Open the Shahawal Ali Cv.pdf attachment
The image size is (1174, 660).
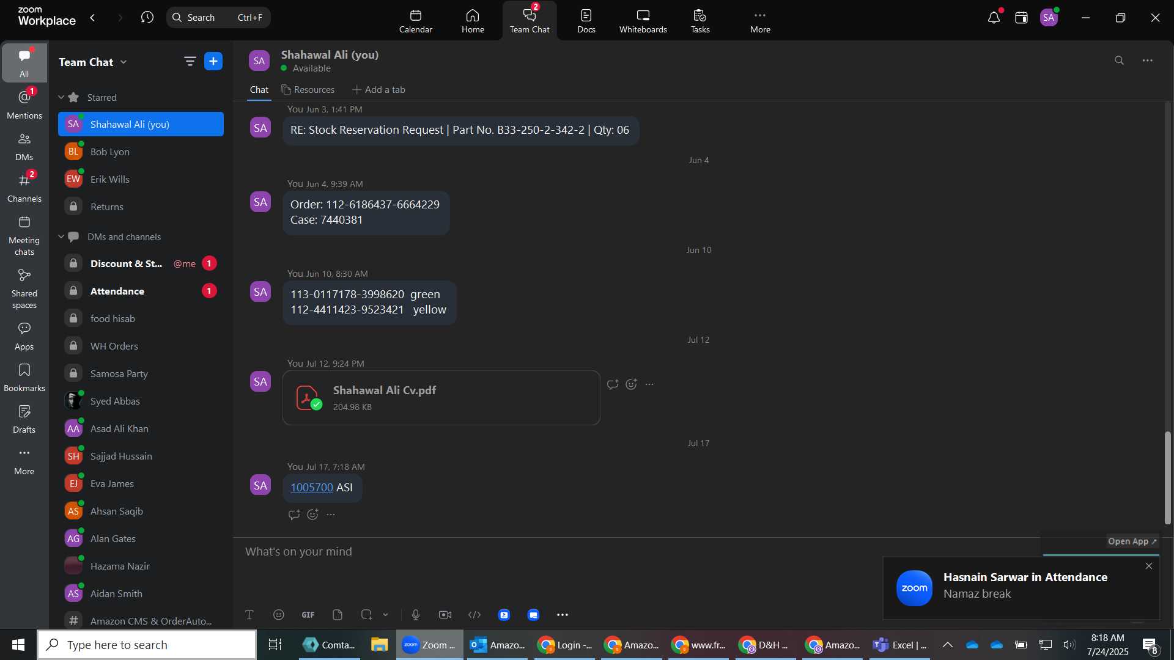click(x=441, y=398)
